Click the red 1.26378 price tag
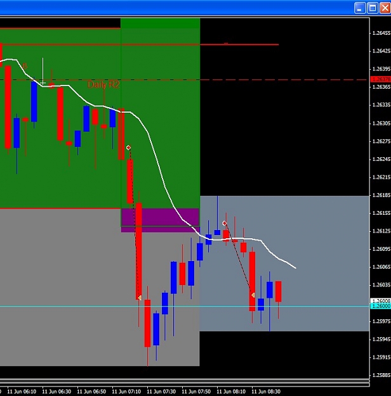Viewport: 391px width, 396px height. (381, 79)
